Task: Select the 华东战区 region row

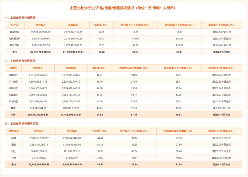Action: pos(13,88)
